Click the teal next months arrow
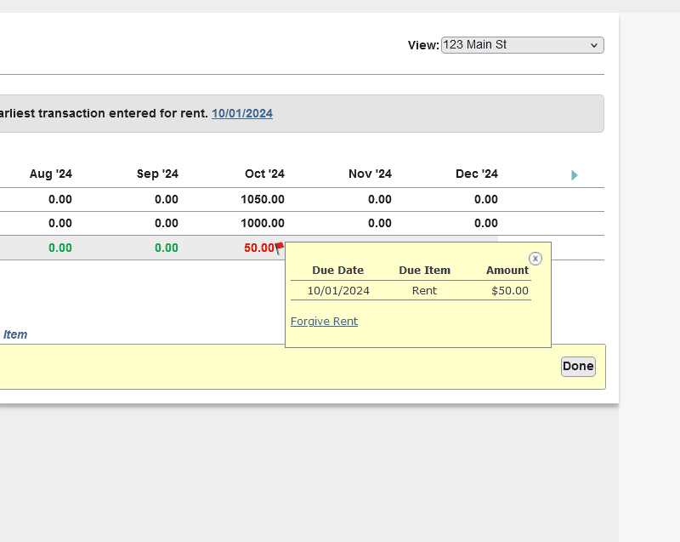 575,175
